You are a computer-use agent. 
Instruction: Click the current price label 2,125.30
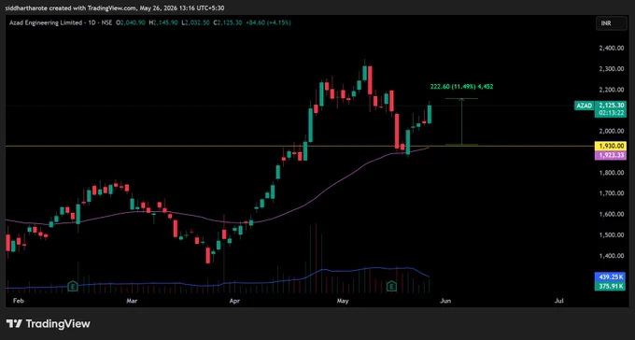coord(611,106)
